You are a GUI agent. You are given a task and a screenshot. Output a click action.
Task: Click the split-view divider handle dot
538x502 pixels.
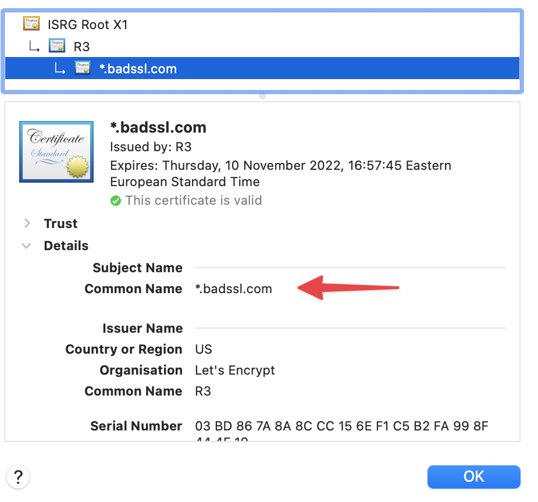point(262,96)
